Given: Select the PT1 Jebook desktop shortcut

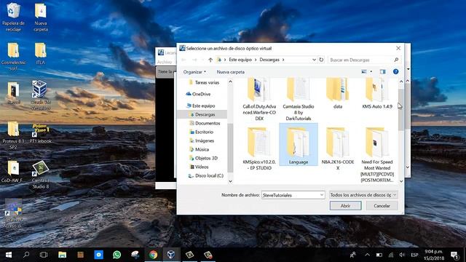Looking at the screenshot, I should [41, 134].
